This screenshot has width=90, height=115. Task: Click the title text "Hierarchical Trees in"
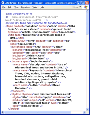(52, 35)
